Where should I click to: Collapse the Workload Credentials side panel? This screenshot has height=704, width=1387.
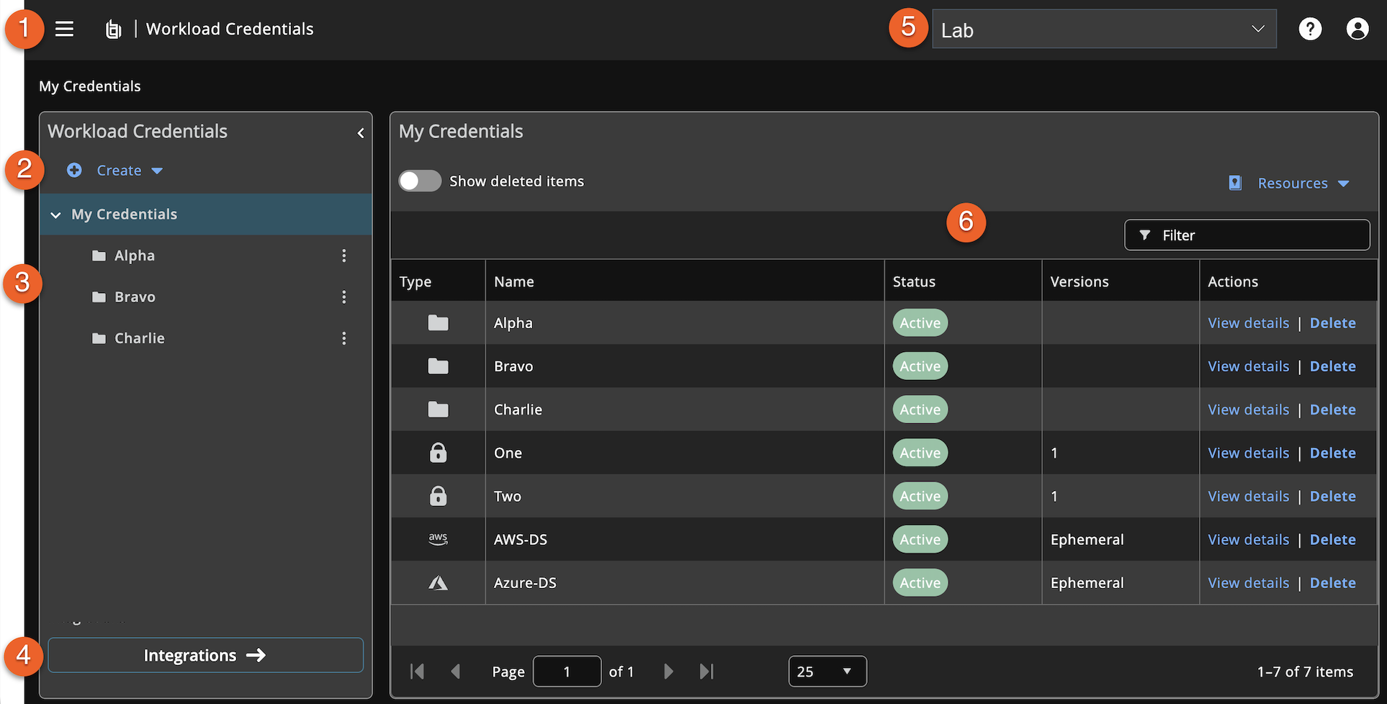pos(361,132)
